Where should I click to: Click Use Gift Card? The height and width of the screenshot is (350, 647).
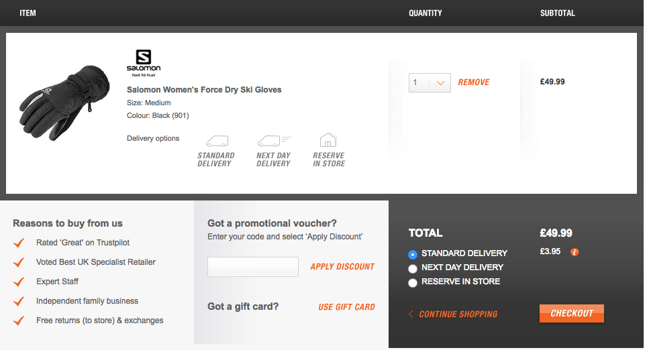(346, 307)
